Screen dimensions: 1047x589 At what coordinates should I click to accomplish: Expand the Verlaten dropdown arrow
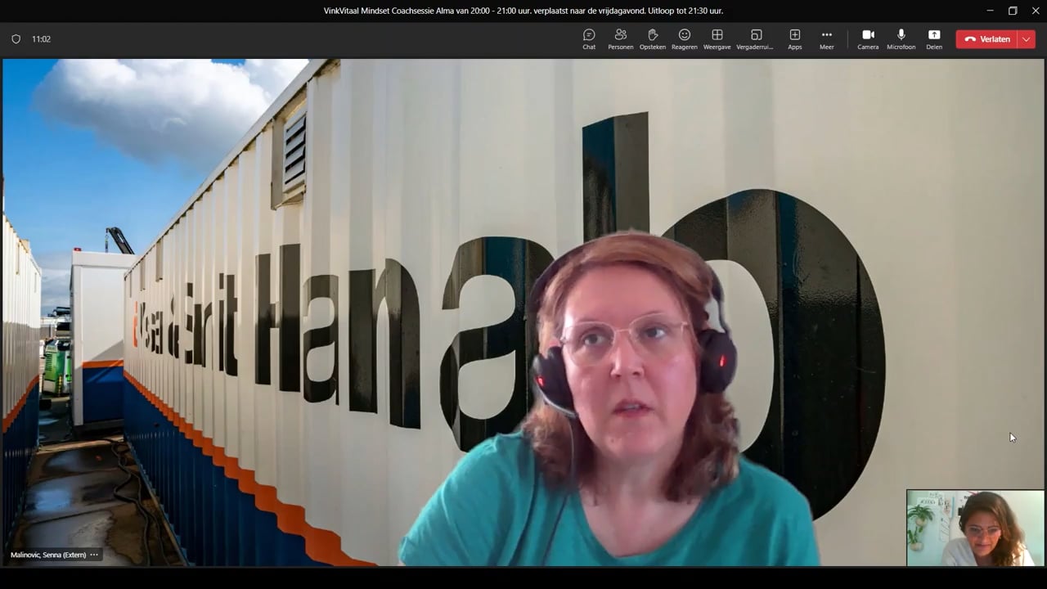point(1027,39)
